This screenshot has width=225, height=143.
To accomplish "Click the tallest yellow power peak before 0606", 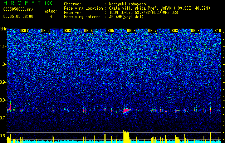I will [126, 137].
